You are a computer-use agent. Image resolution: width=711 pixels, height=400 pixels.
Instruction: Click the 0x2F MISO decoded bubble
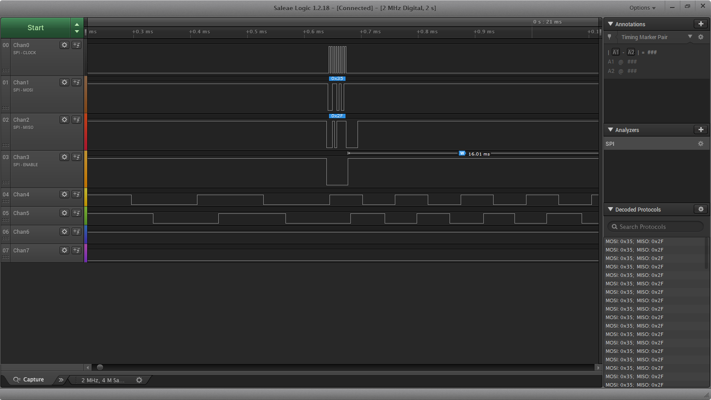337,116
